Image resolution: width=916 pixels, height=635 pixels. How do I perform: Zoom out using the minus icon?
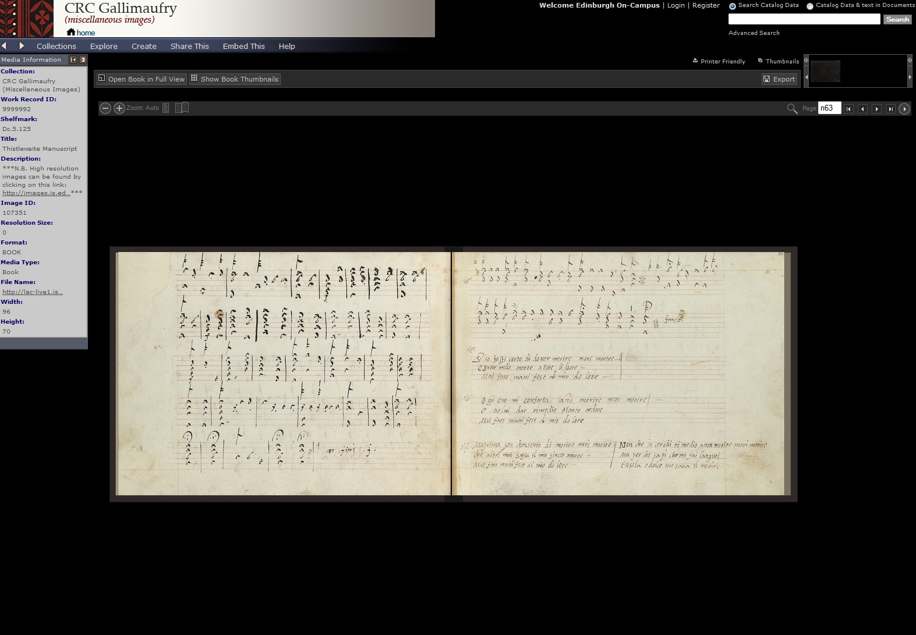point(105,108)
